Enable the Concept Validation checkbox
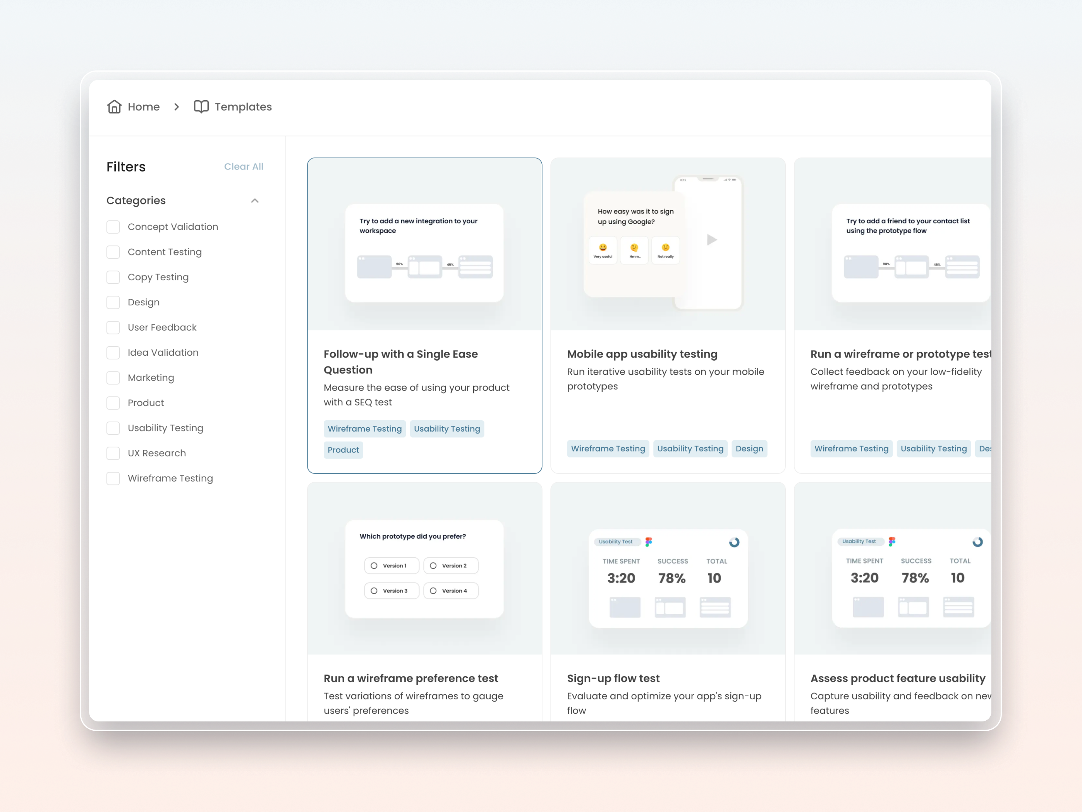The height and width of the screenshot is (812, 1082). pyautogui.click(x=113, y=227)
